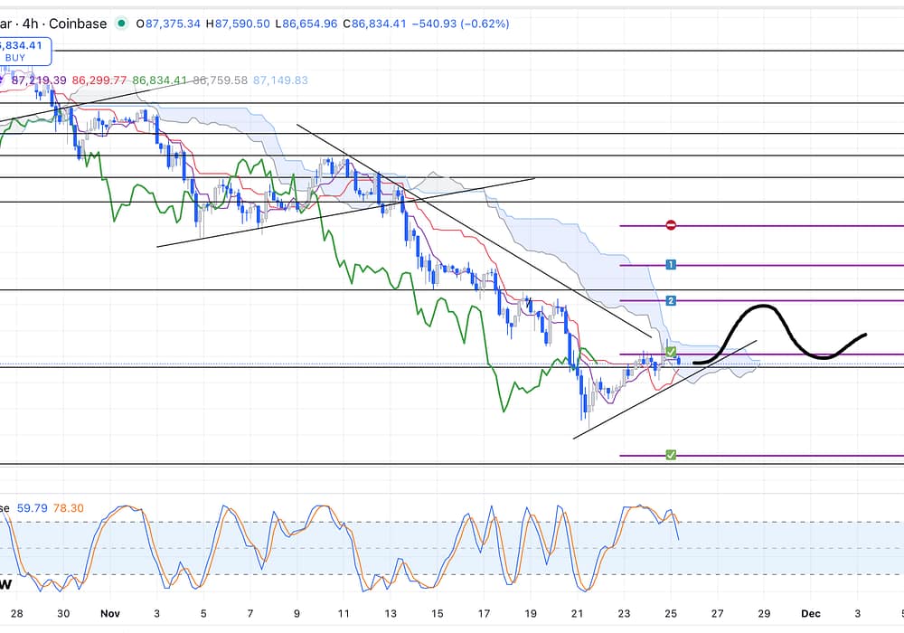
Task: Click the lowest green checkmark marker
Action: click(671, 455)
